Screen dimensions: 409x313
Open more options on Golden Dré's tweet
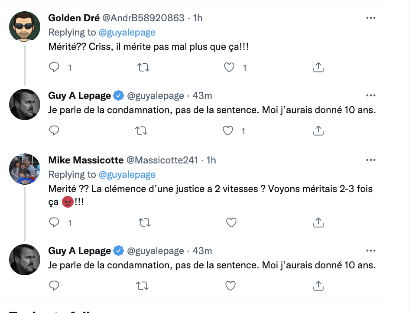point(371,18)
